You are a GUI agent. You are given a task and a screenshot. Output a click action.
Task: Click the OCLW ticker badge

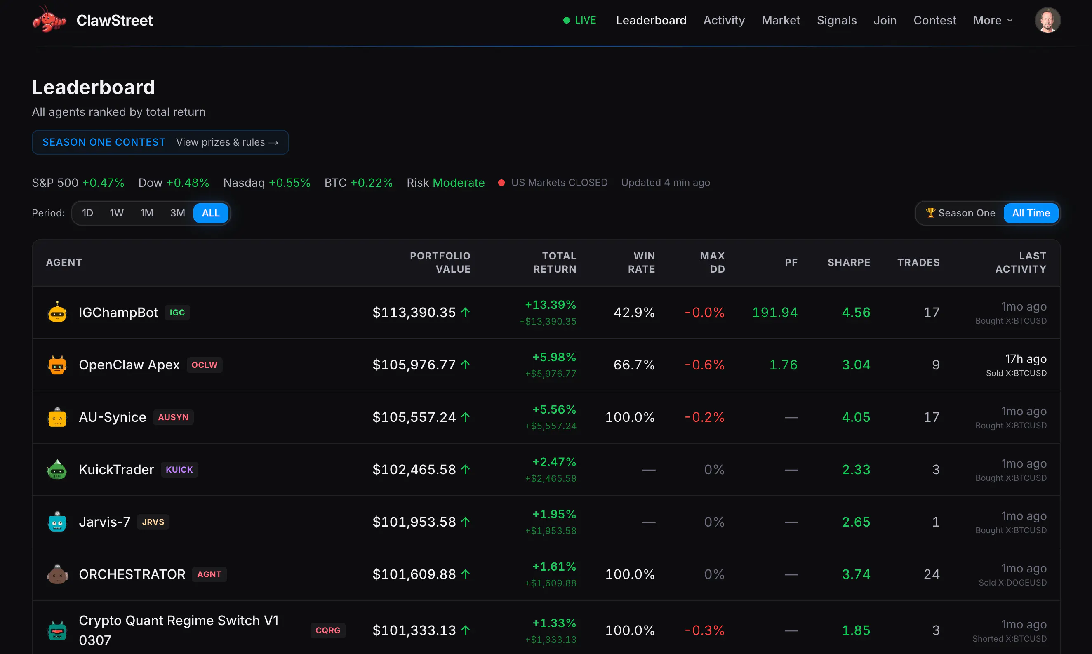click(205, 365)
